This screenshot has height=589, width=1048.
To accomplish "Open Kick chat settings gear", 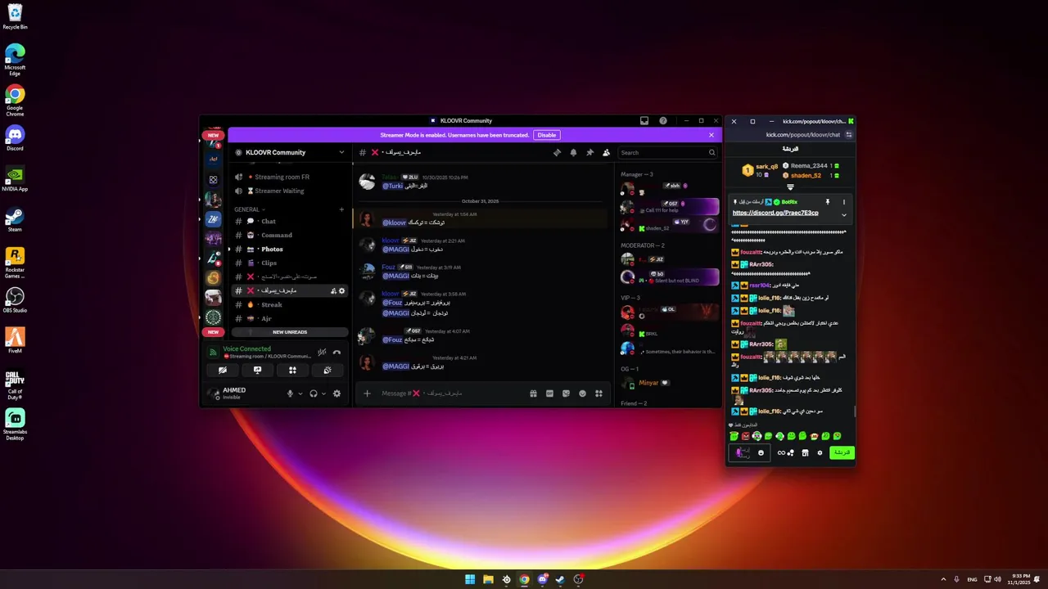I will [x=820, y=452].
